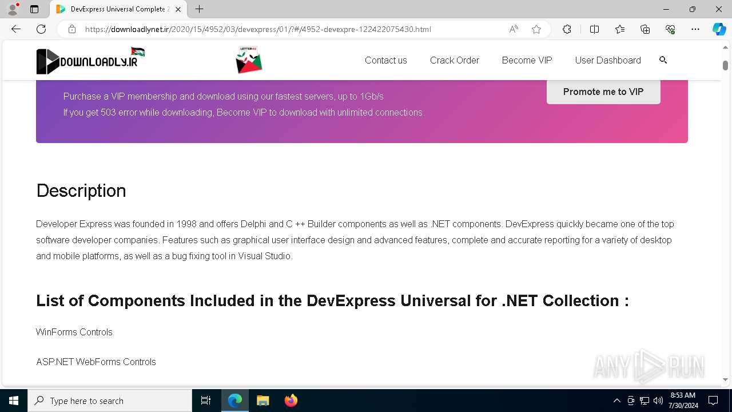The height and width of the screenshot is (412, 732).
Task: Show hidden system tray icons
Action: coord(616,401)
